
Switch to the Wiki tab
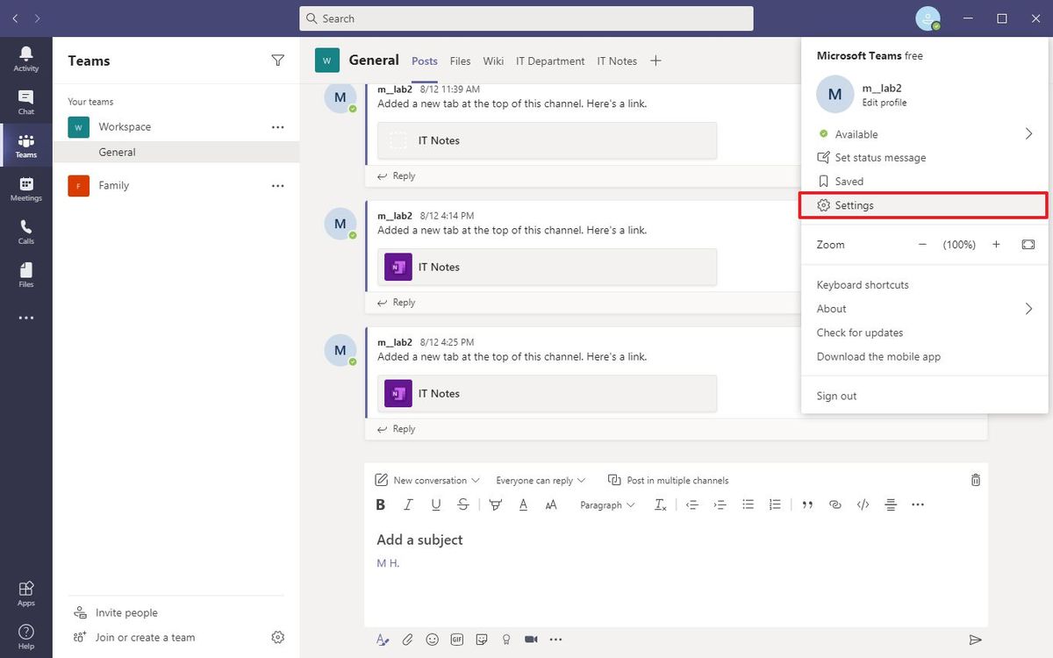pos(492,61)
